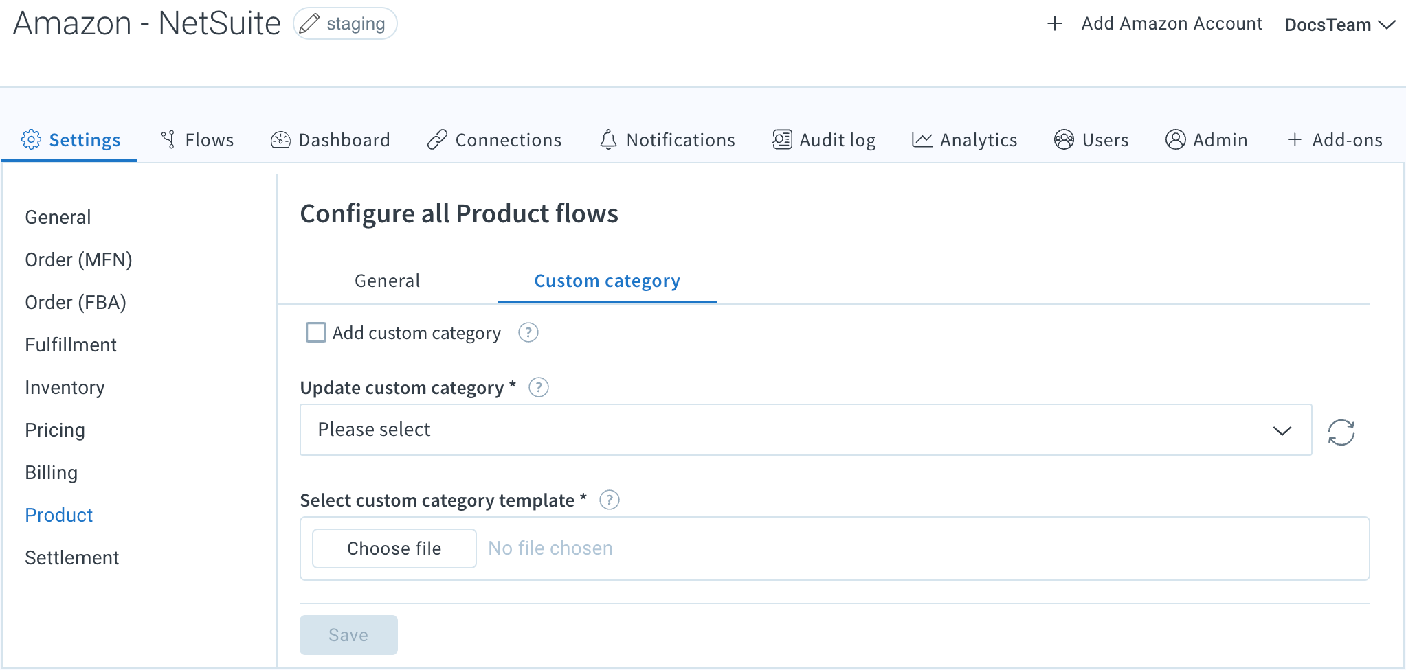Open the Notifications tab
This screenshot has height=670, width=1406.
tap(667, 140)
